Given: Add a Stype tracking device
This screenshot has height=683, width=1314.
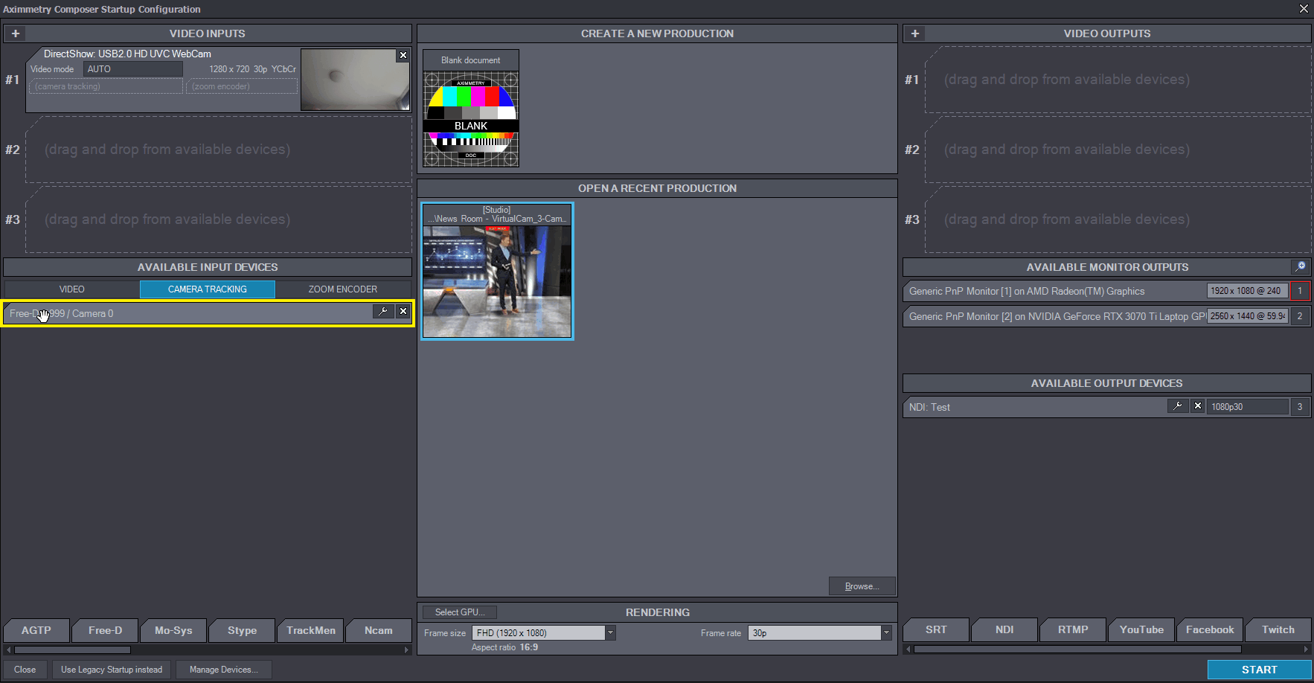Looking at the screenshot, I should pyautogui.click(x=242, y=630).
